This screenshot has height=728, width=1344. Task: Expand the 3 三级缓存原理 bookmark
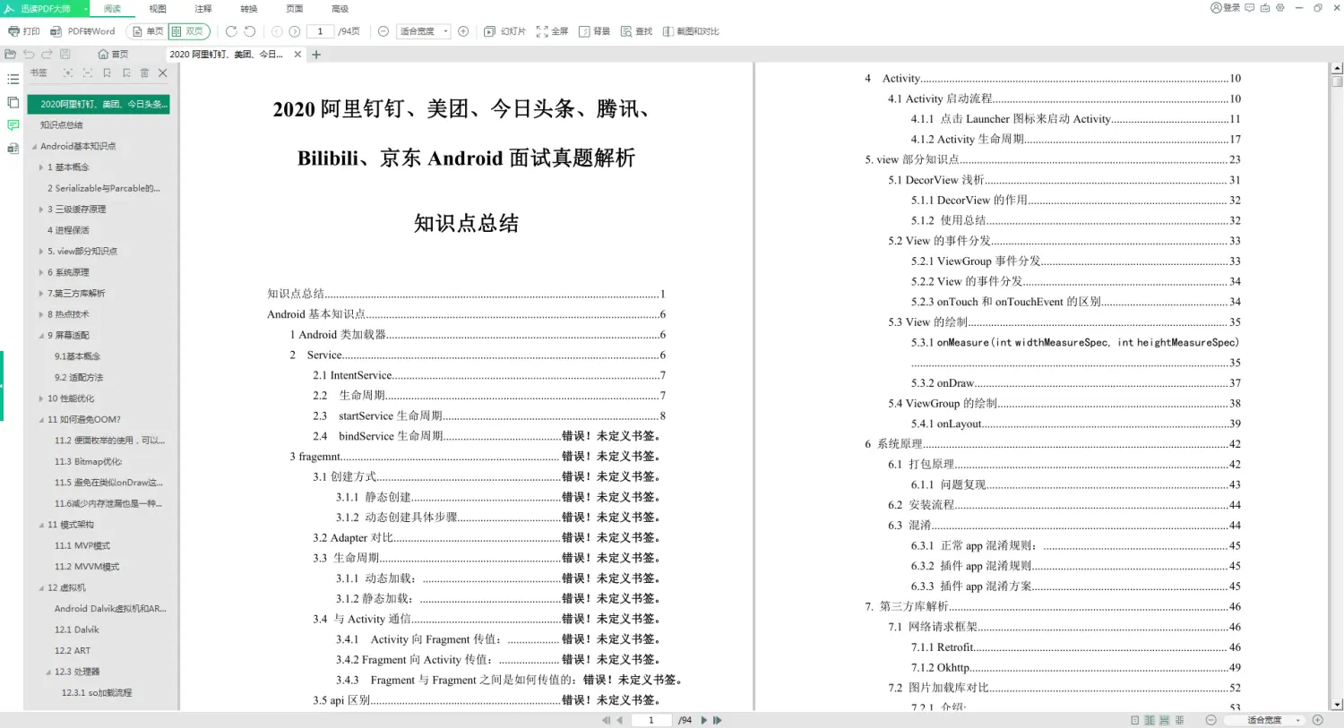[41, 210]
